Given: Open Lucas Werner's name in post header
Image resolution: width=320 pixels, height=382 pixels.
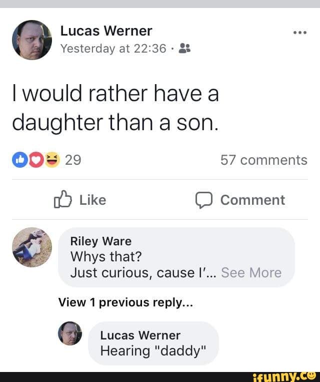Looking at the screenshot, I should 106,31.
